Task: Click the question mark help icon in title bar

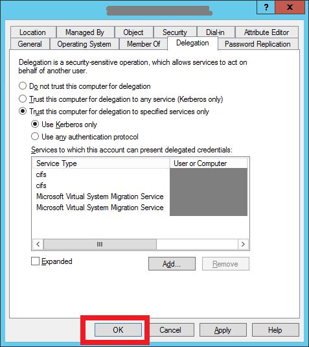Action: point(266,7)
